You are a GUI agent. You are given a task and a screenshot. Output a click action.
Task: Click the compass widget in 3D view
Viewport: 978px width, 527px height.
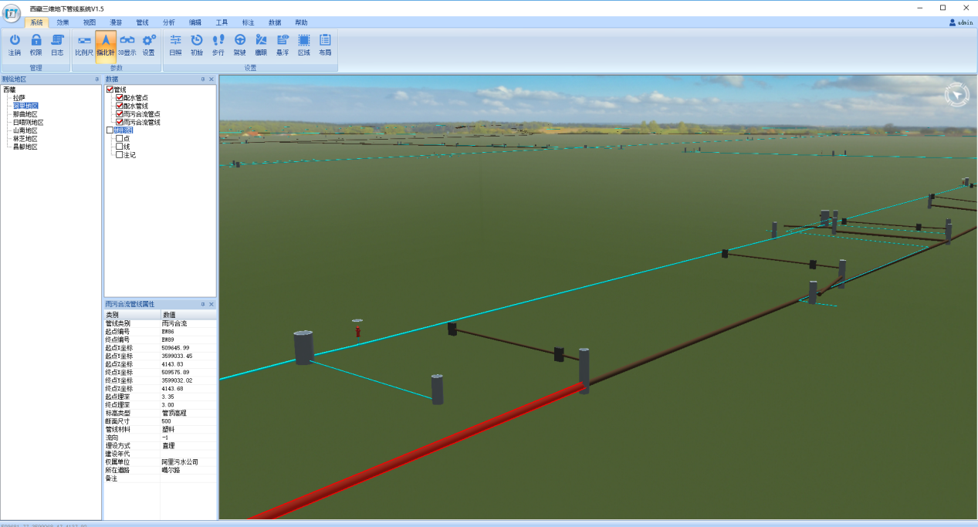pos(956,95)
